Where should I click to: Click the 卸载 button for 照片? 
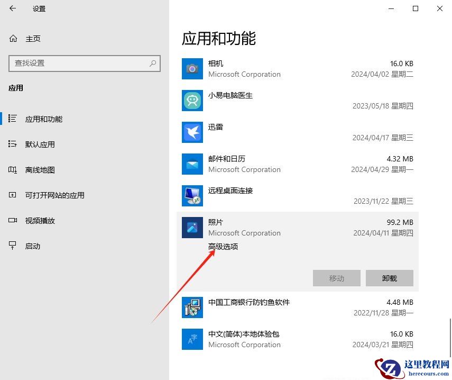point(389,278)
